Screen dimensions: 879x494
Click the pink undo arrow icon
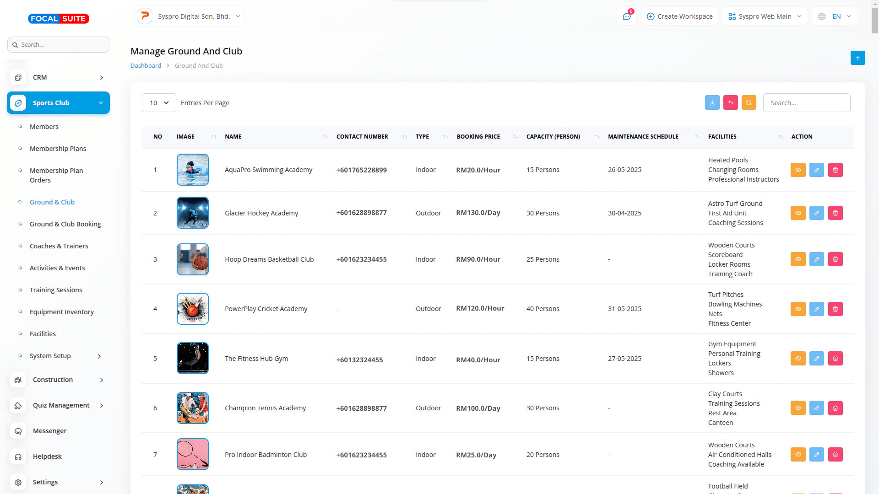tap(730, 103)
